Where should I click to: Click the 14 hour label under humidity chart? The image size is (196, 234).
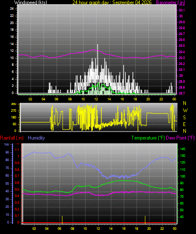(111, 229)
